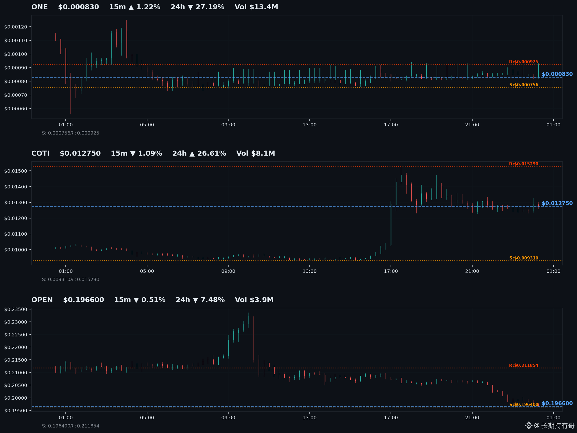Click 21:00 on the ONE chart axis
Image resolution: width=577 pixels, height=433 pixels.
tap(472, 125)
